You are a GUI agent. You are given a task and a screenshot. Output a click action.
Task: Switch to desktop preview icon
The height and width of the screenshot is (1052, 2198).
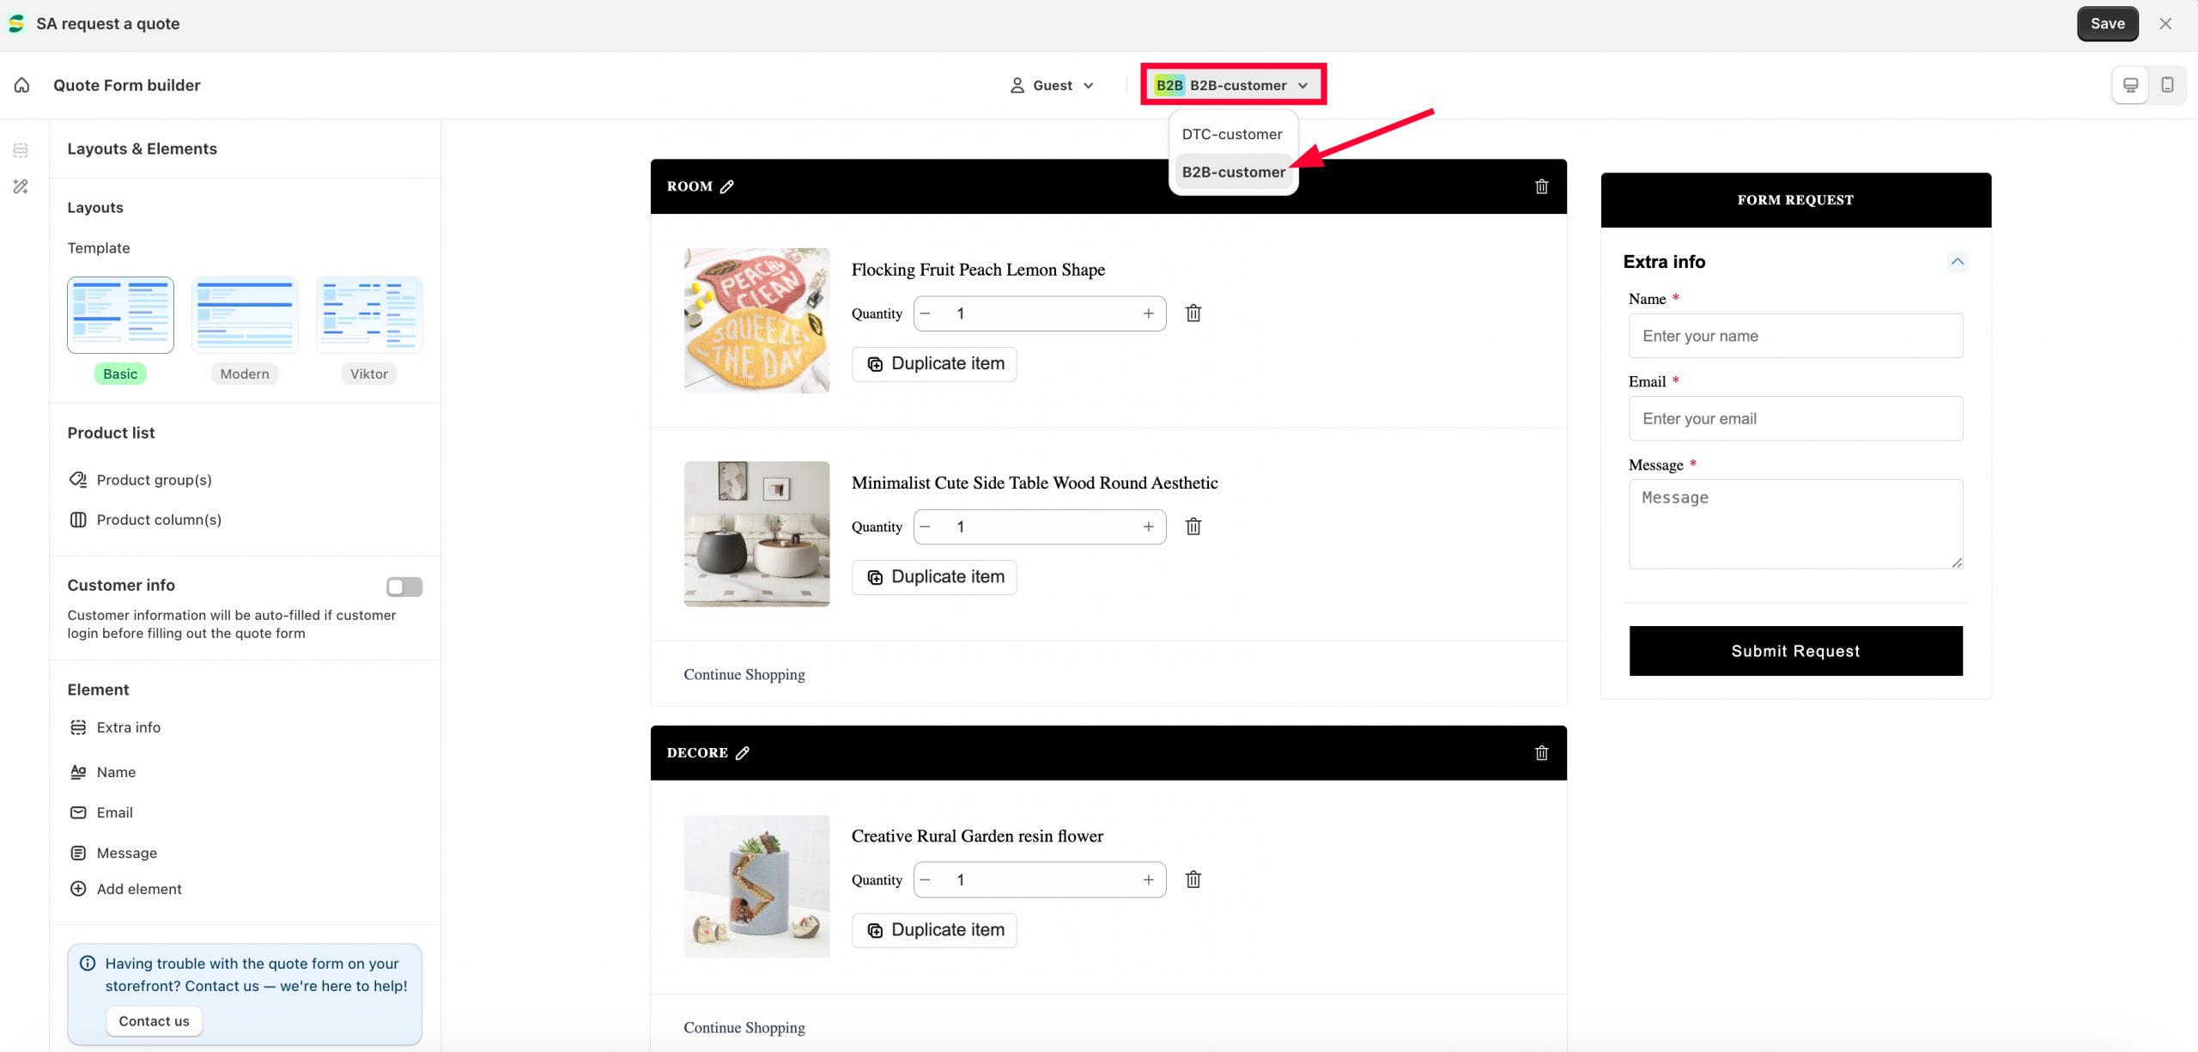click(2130, 85)
